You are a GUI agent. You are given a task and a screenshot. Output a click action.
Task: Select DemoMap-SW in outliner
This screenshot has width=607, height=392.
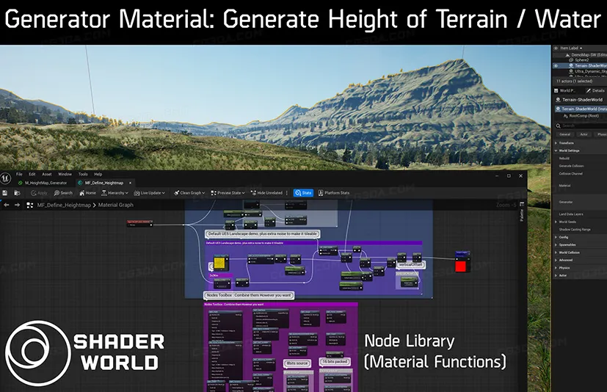click(x=588, y=55)
